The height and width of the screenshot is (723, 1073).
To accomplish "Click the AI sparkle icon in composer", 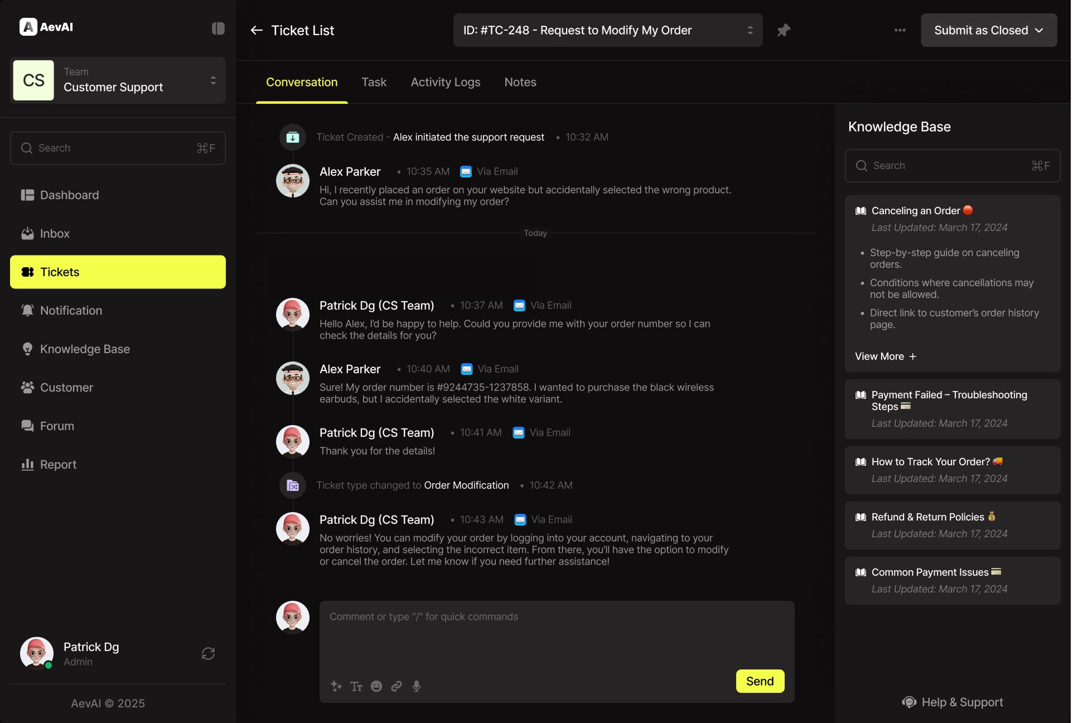I will pos(336,686).
